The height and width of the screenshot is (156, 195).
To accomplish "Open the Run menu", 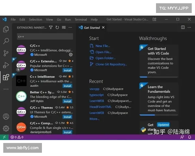I will [68, 19].
